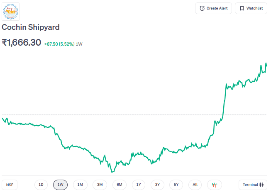Choose the 6M chart period
The height and width of the screenshot is (195, 271).
coord(119,185)
